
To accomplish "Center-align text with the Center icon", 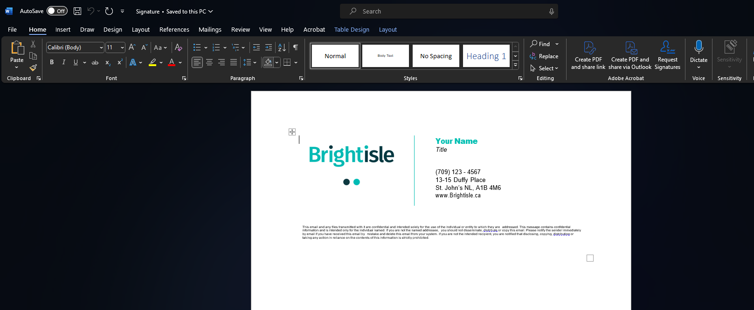I will point(209,62).
